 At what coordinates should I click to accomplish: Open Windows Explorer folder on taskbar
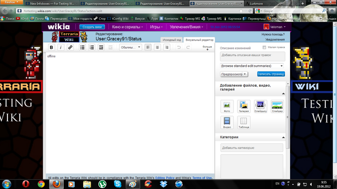click(x=87, y=184)
